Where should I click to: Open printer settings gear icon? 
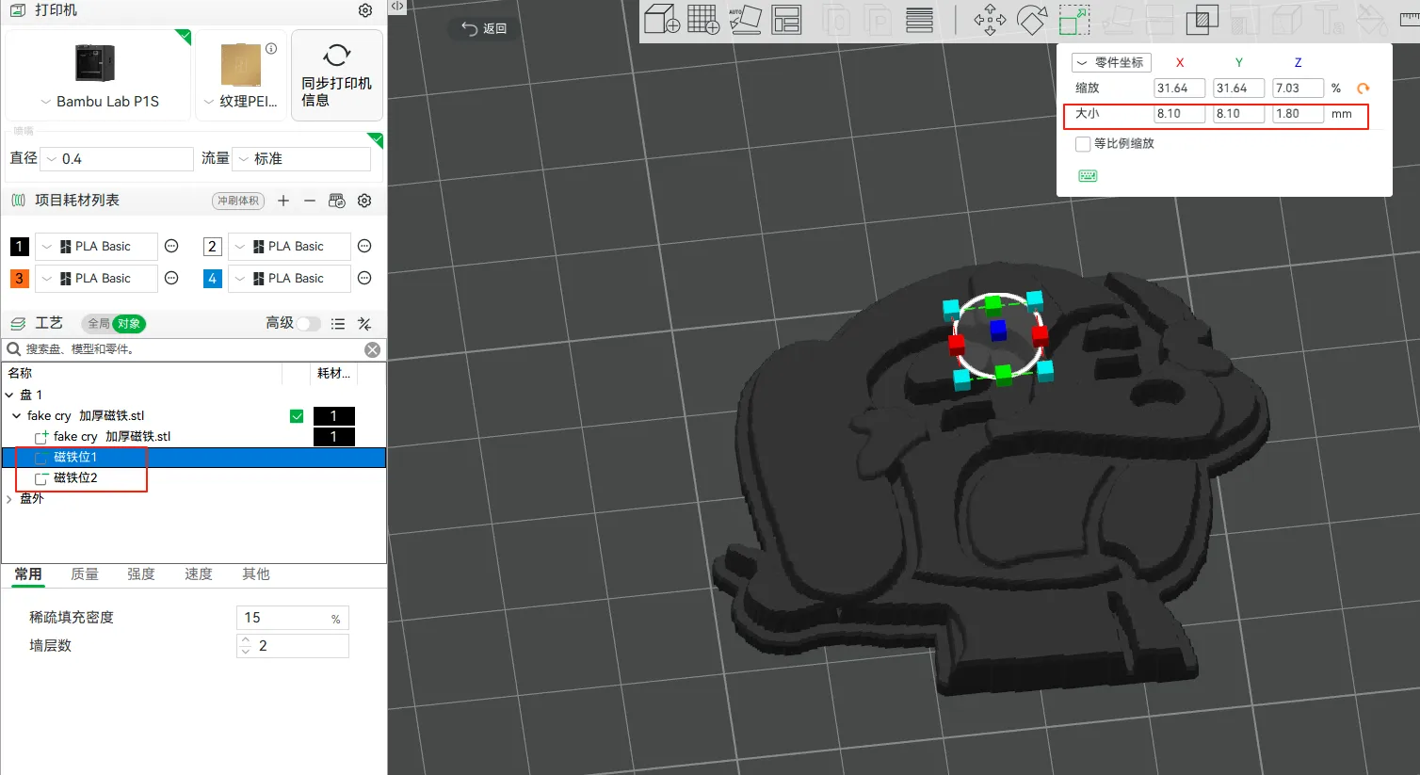click(365, 10)
